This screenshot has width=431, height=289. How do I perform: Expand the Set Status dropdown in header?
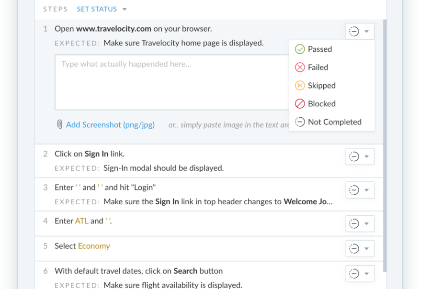pyautogui.click(x=125, y=10)
